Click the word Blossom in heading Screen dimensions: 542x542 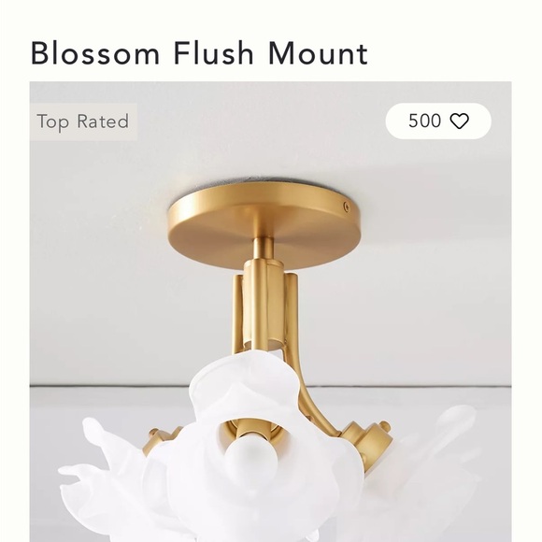95,53
